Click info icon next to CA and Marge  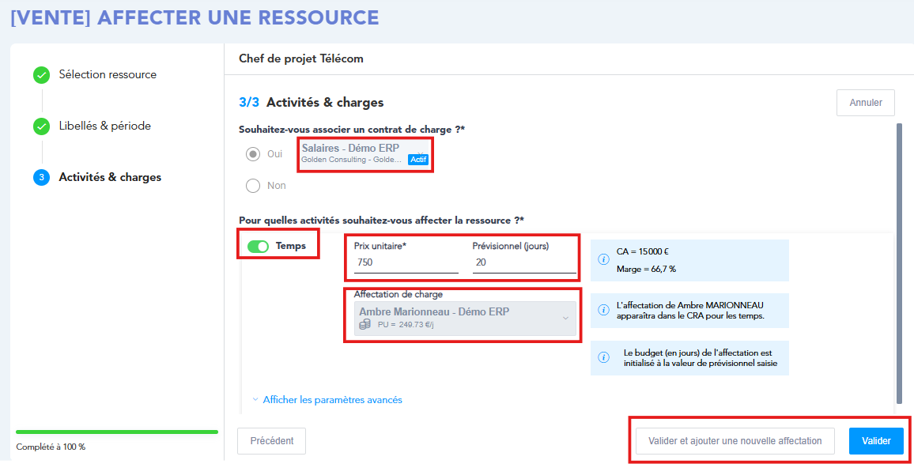tap(603, 260)
